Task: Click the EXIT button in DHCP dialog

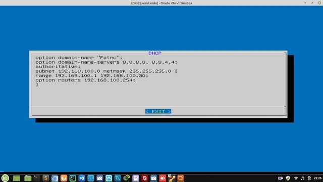Action: [x=158, y=111]
